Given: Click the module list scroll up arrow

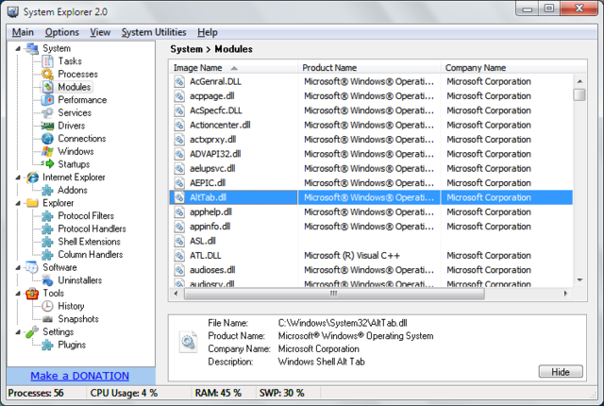Looking at the screenshot, I should click(579, 81).
